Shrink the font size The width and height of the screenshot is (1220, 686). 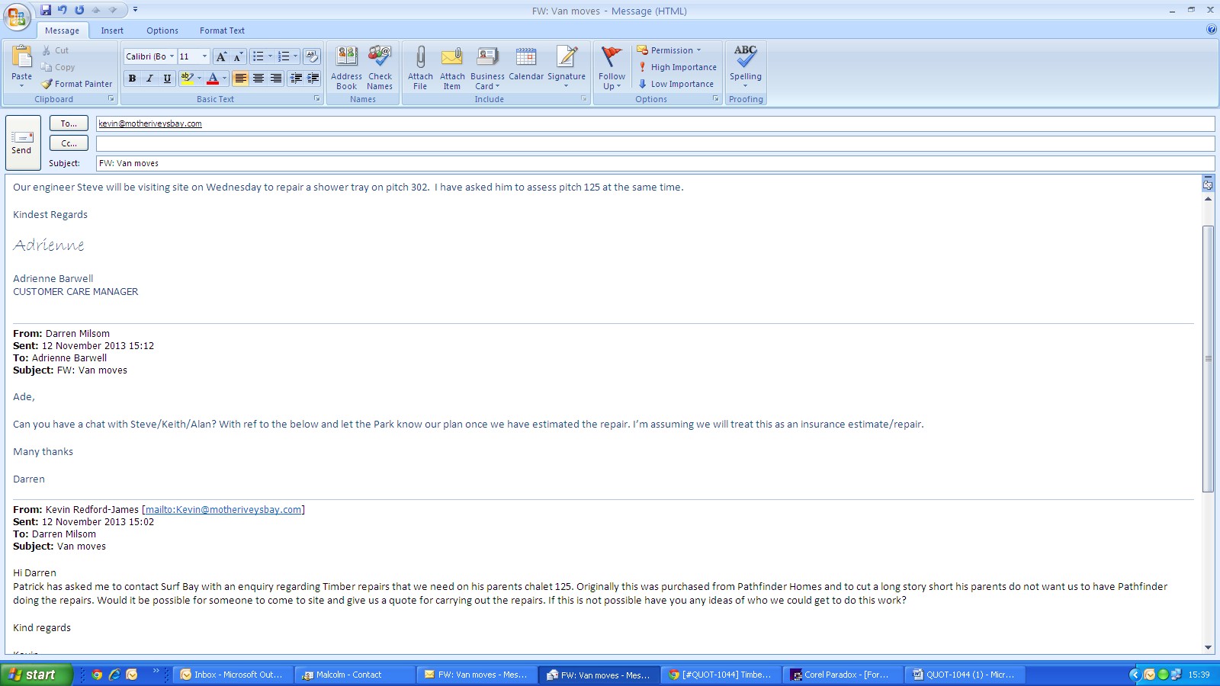pyautogui.click(x=237, y=56)
